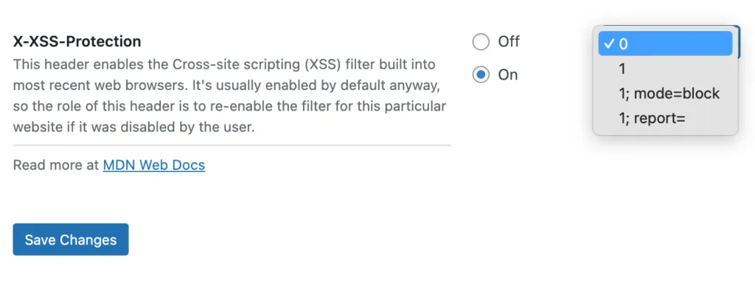Click the 'On' label text

click(507, 74)
